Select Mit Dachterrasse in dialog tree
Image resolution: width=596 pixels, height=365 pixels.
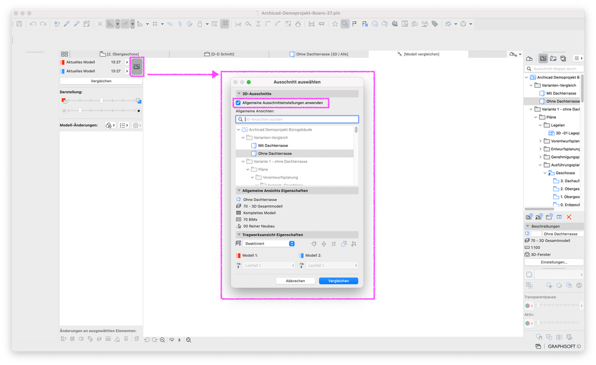(273, 146)
